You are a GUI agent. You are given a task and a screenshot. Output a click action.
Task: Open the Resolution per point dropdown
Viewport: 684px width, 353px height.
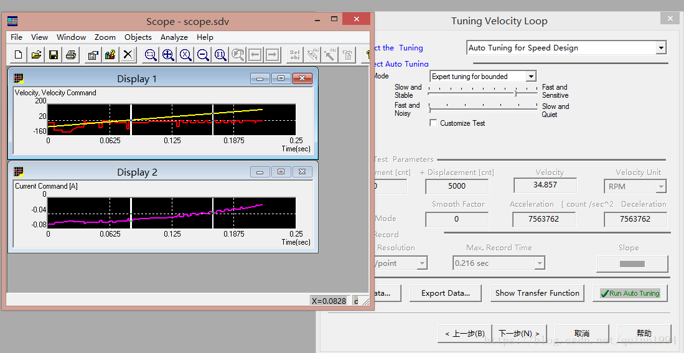coord(422,263)
